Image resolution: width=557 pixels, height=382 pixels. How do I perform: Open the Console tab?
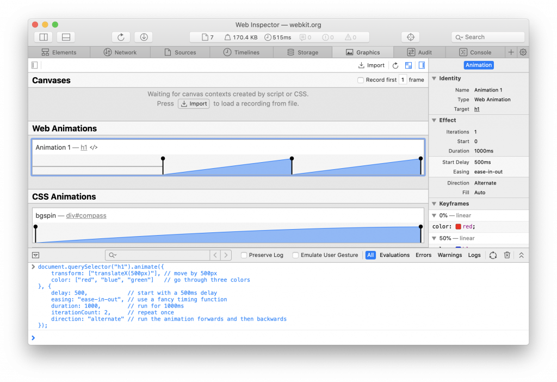point(475,52)
